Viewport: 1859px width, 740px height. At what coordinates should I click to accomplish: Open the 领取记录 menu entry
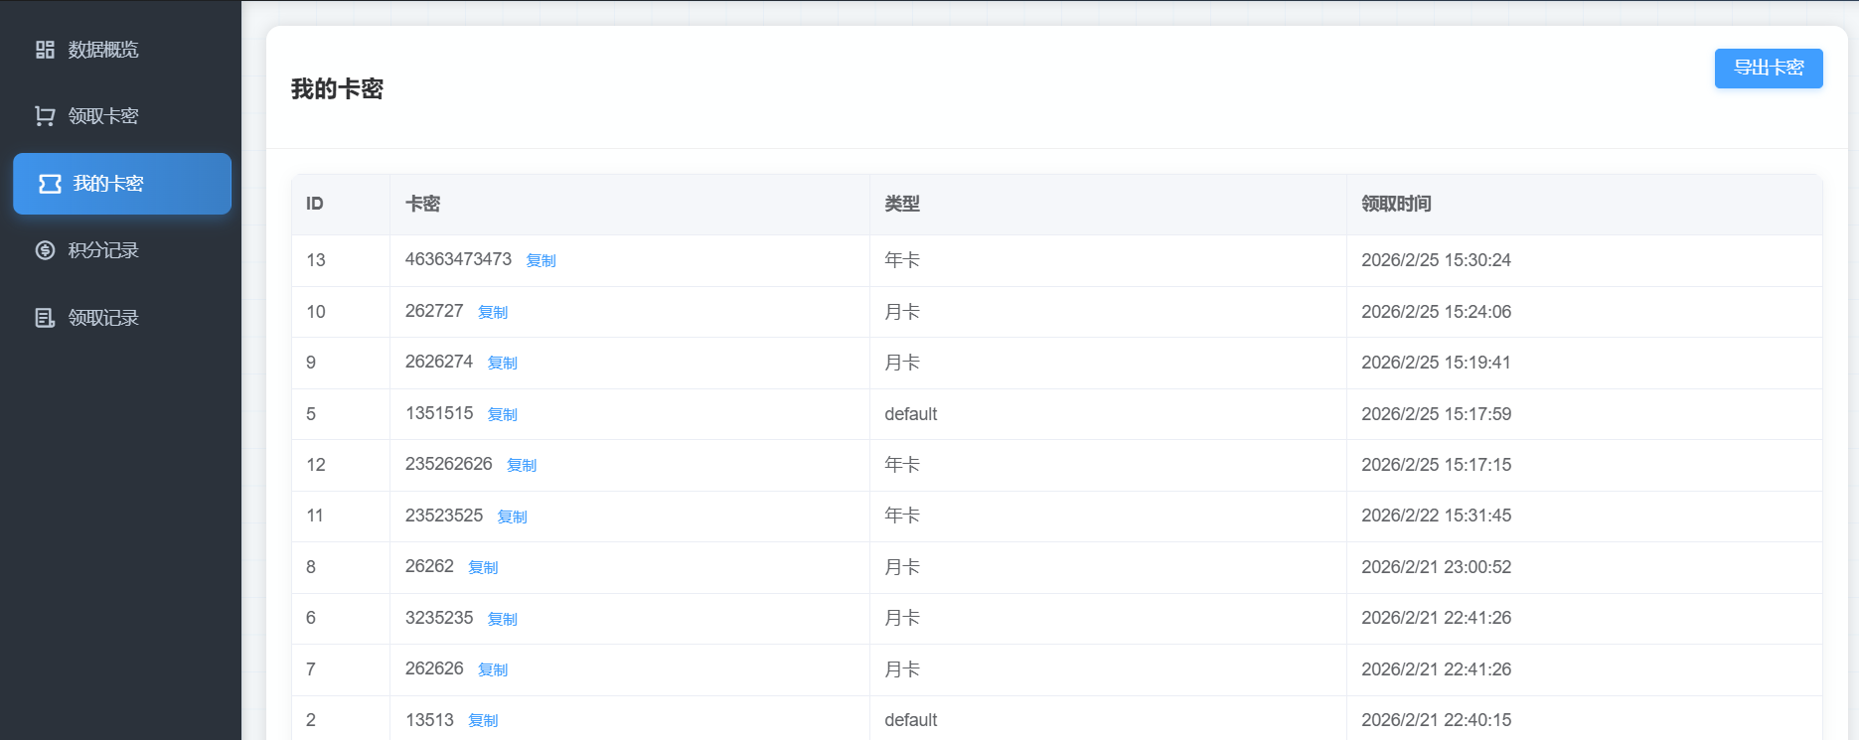click(x=103, y=318)
